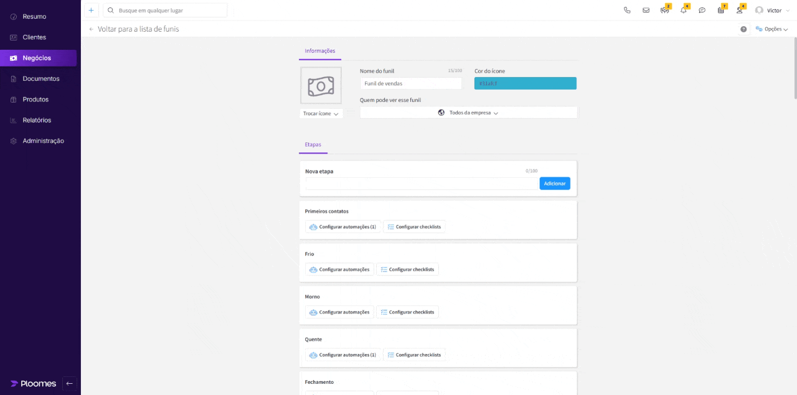Expand the Trocar ícone dropdown

point(321,113)
